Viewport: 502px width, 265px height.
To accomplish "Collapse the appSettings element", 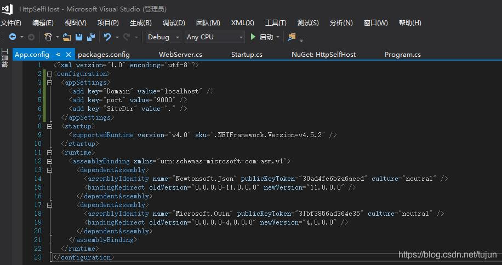I will [x=50, y=83].
